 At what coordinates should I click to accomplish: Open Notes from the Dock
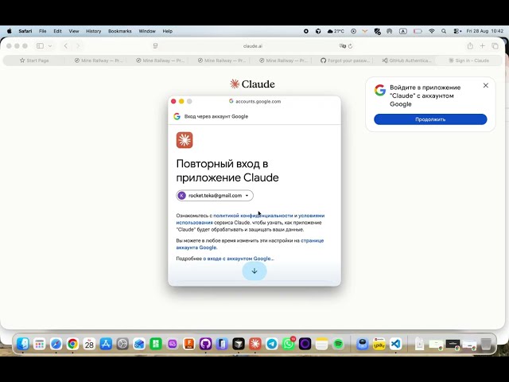point(321,344)
